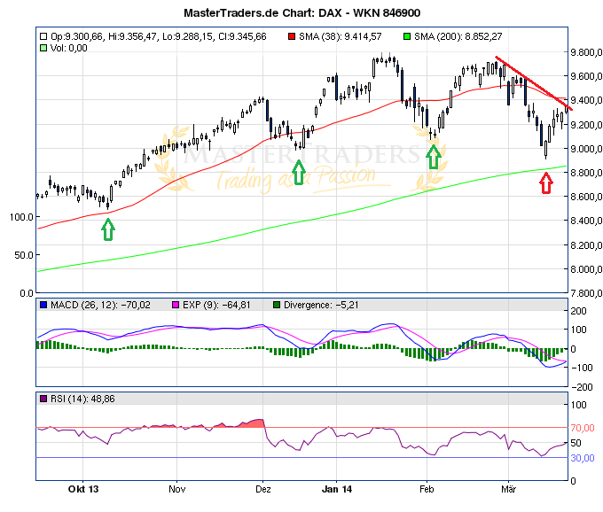
Task: Click the 'Hi:9.356,47' high price value
Action: pos(133,36)
